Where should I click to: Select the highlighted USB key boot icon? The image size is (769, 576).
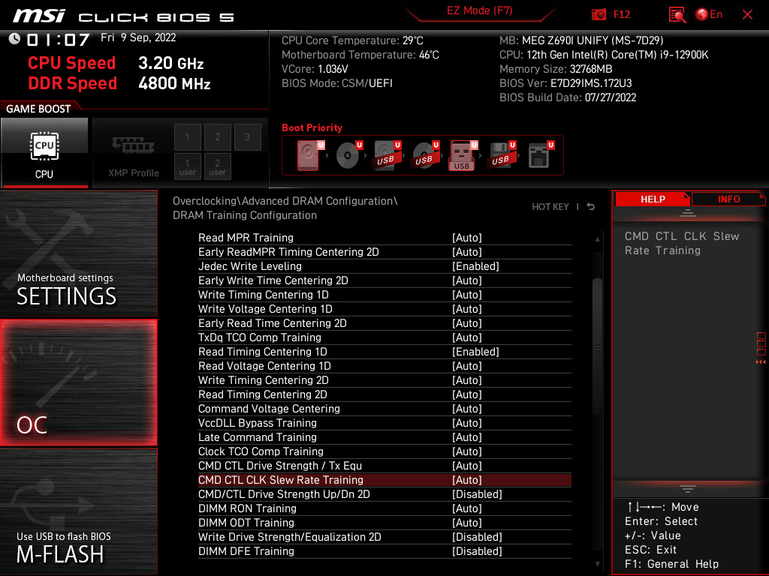(x=463, y=155)
